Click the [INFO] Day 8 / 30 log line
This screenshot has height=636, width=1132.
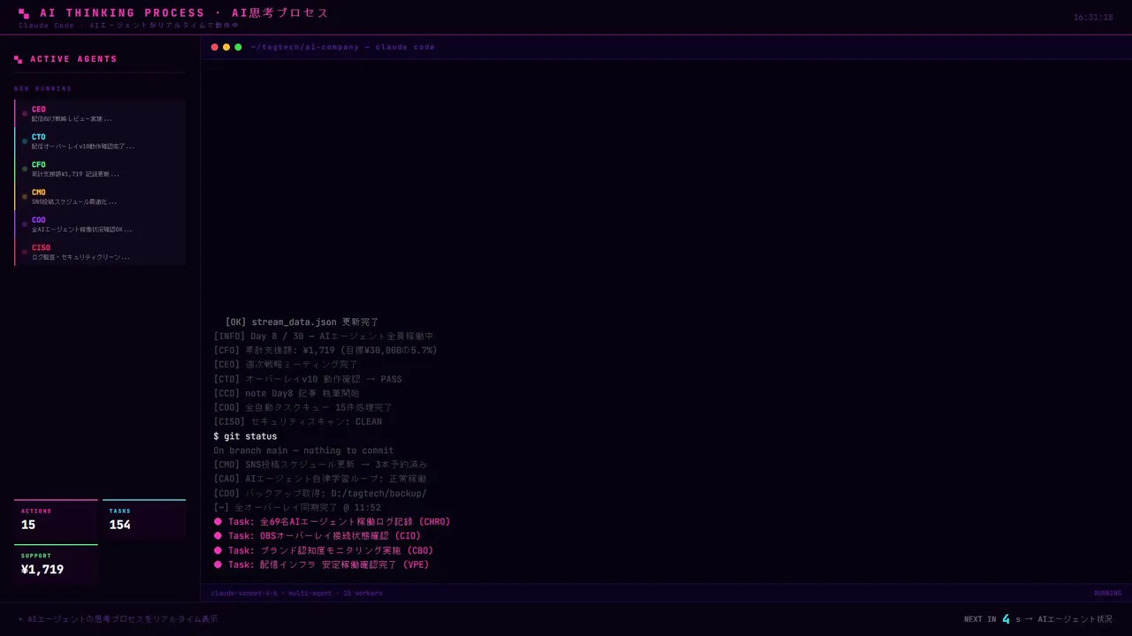click(323, 337)
